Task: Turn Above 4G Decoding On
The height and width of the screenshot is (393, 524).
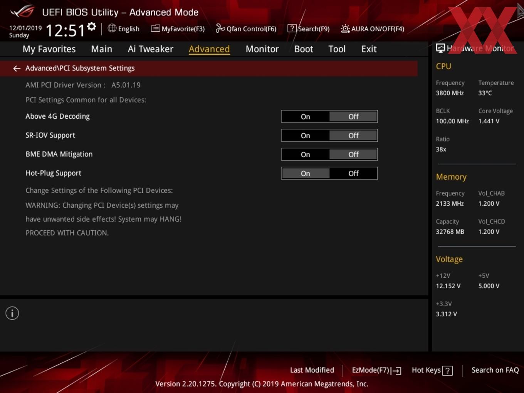Action: pos(306,117)
